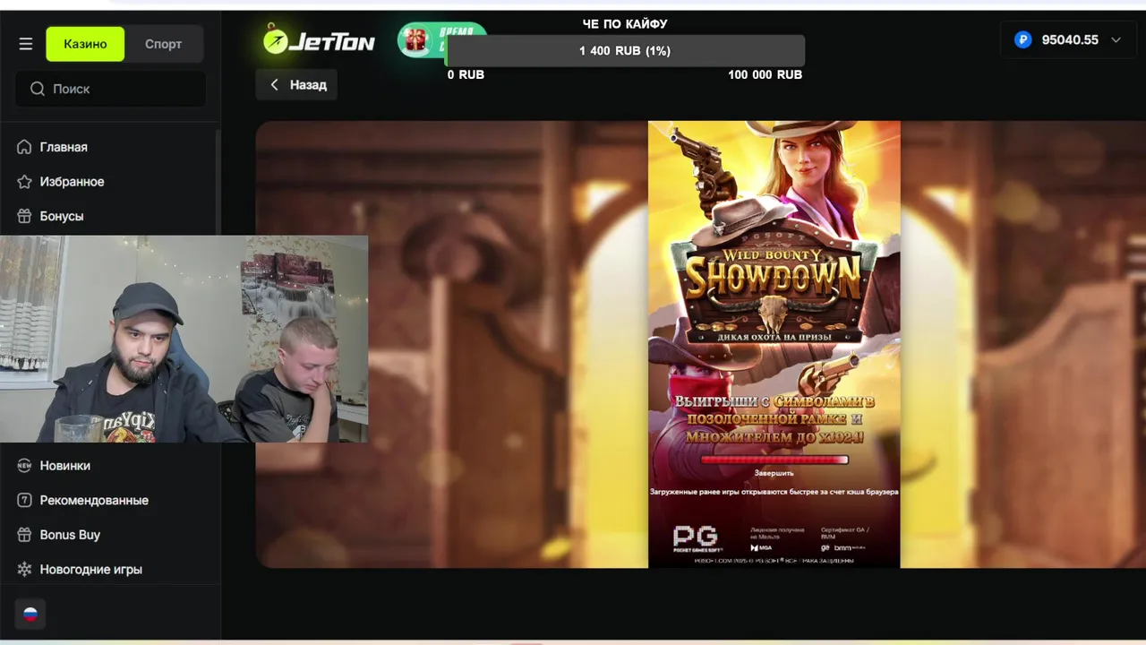Click the 1 400 RUB progress bar
This screenshot has height=645, width=1146.
625,51
